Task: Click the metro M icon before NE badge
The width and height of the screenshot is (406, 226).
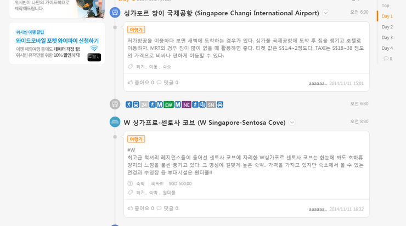Action: coord(178,105)
